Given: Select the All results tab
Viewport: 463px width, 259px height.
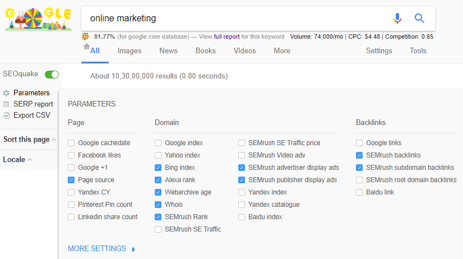Looking at the screenshot, I should pos(95,51).
